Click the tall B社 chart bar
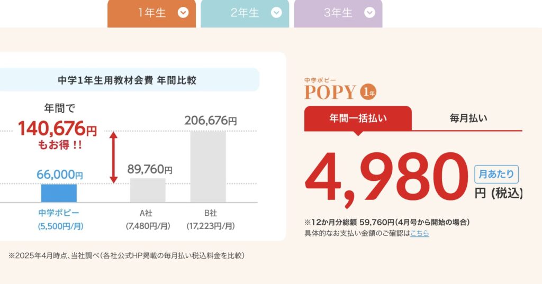Viewport: 542px width, 284px height. pos(208,166)
